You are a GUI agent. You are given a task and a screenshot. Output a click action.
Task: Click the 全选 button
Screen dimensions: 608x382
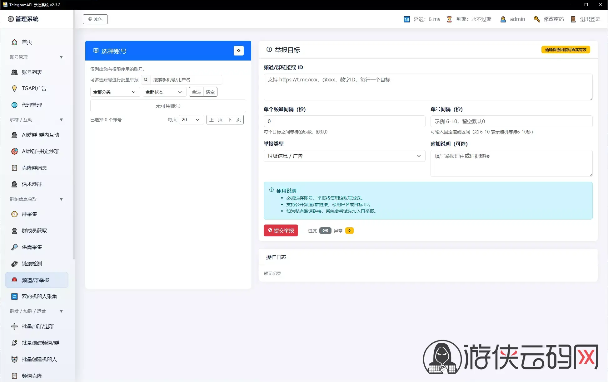[x=196, y=92]
